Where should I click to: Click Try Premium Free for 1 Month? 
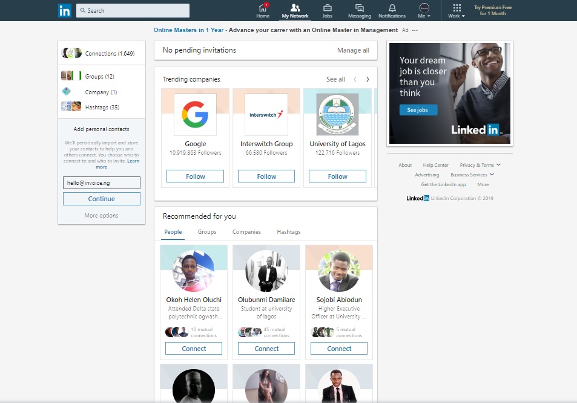(493, 10)
